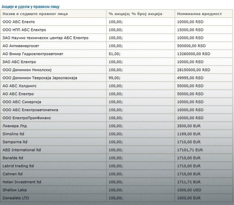234x205 pixels.
Task: Select the nominal value '17101,71 EUR'
Action: pos(190,150)
